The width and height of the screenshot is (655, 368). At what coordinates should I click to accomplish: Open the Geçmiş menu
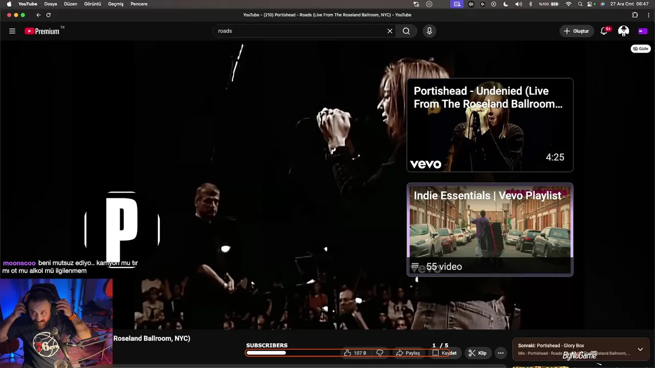[116, 4]
